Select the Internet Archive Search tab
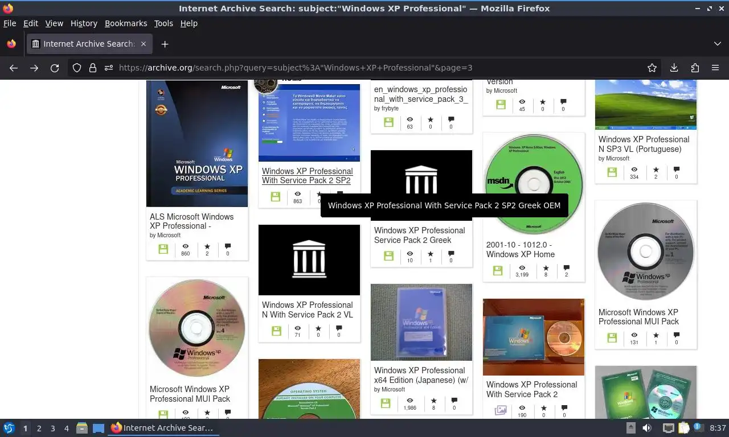This screenshot has width=729, height=437. 89,44
